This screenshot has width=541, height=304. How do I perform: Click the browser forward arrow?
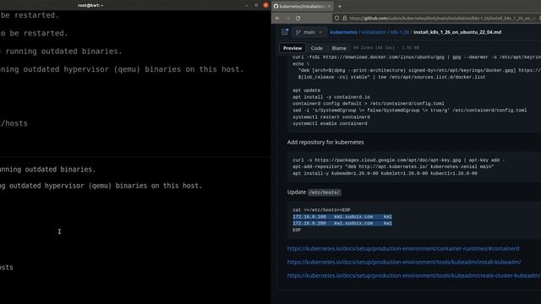288,19
